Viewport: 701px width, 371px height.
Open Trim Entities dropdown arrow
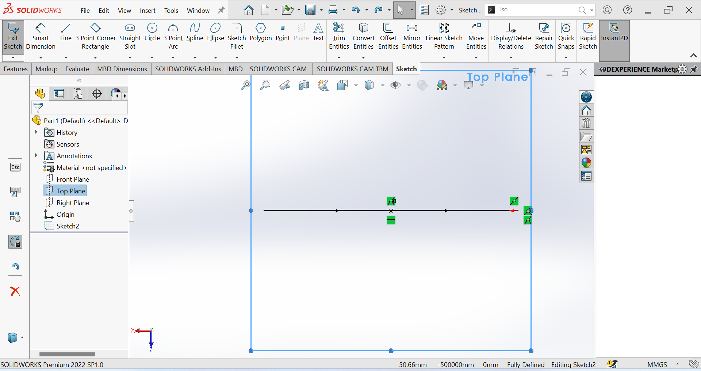coord(339,57)
